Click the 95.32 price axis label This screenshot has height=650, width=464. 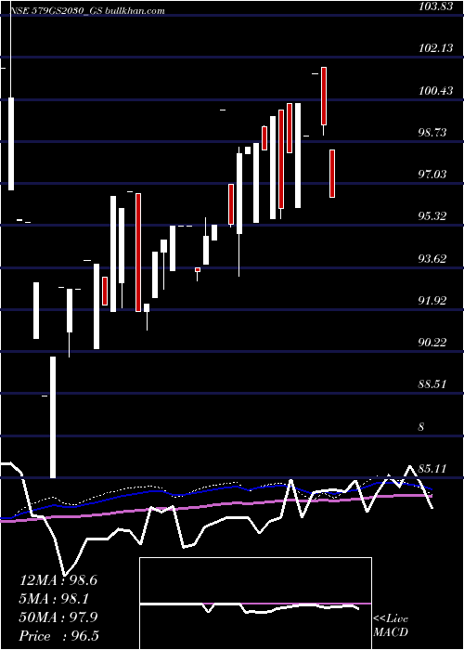[432, 216]
